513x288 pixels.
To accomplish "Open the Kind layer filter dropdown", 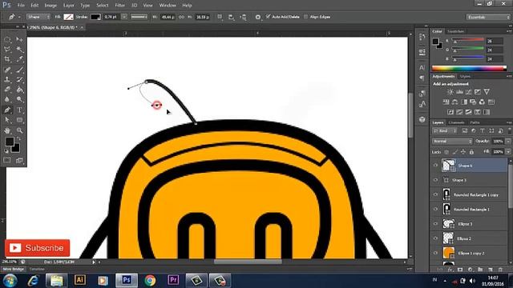I will [x=444, y=131].
